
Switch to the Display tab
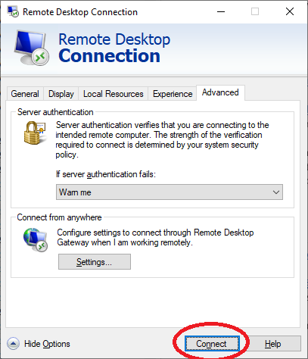(x=61, y=94)
